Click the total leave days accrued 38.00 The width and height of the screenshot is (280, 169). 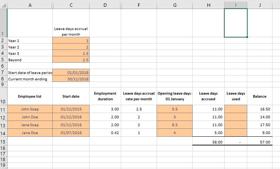[208, 142]
